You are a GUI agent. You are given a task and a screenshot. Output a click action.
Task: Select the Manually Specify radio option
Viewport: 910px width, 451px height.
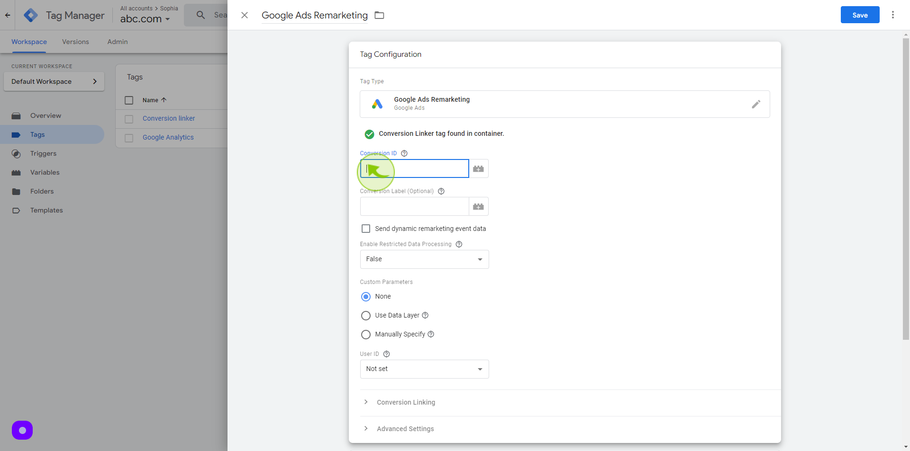(366, 335)
